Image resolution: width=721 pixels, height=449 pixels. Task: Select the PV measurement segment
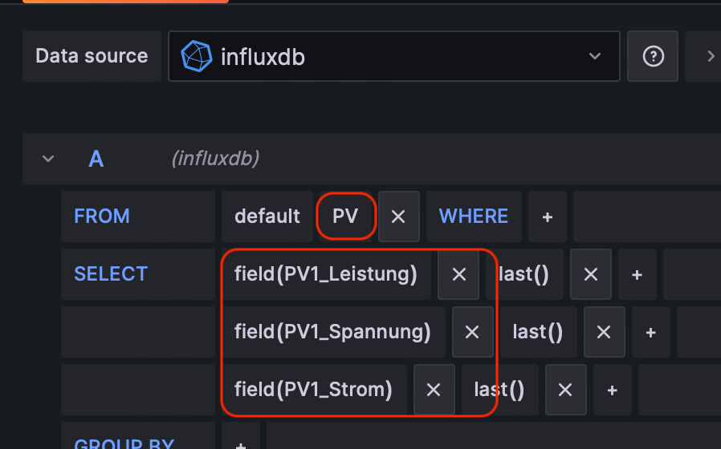tap(345, 216)
